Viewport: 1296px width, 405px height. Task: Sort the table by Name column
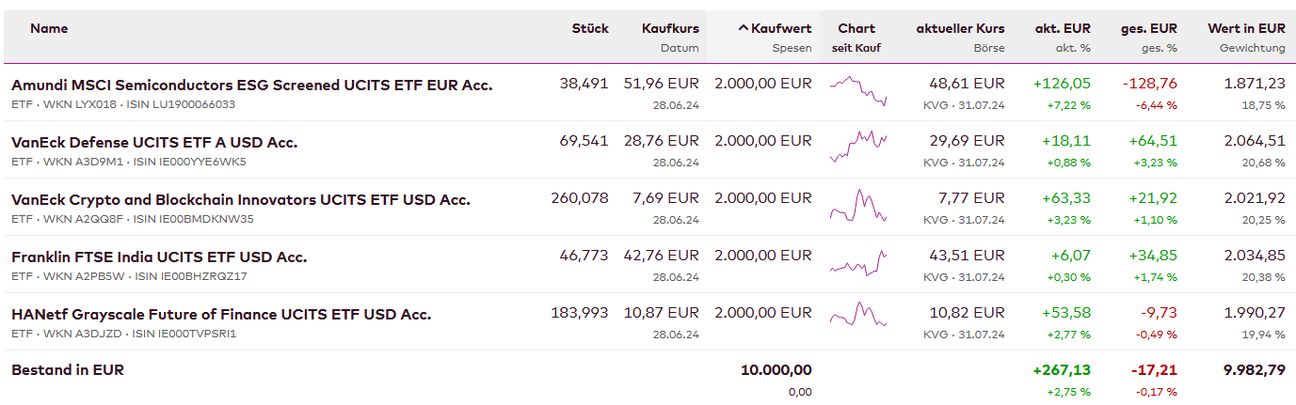49,29
